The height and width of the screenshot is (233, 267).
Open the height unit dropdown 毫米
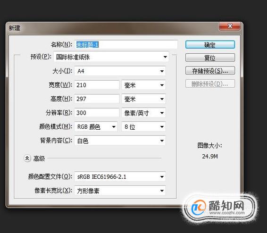click(x=143, y=99)
